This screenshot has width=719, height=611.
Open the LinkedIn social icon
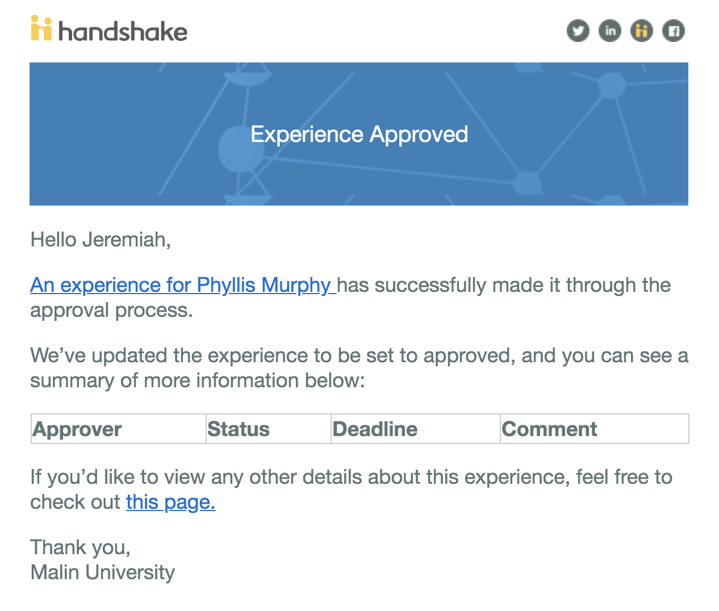click(x=610, y=31)
